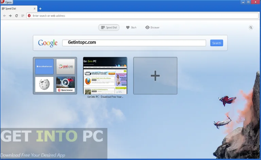
Task: Add a new speed dial entry with plus tile
Action: click(155, 76)
